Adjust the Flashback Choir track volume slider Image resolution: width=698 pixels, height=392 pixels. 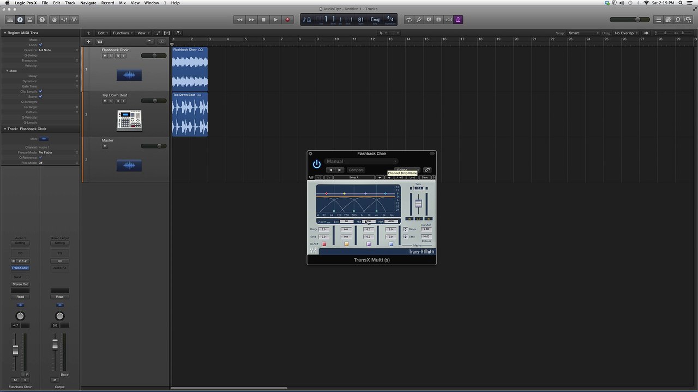point(154,56)
